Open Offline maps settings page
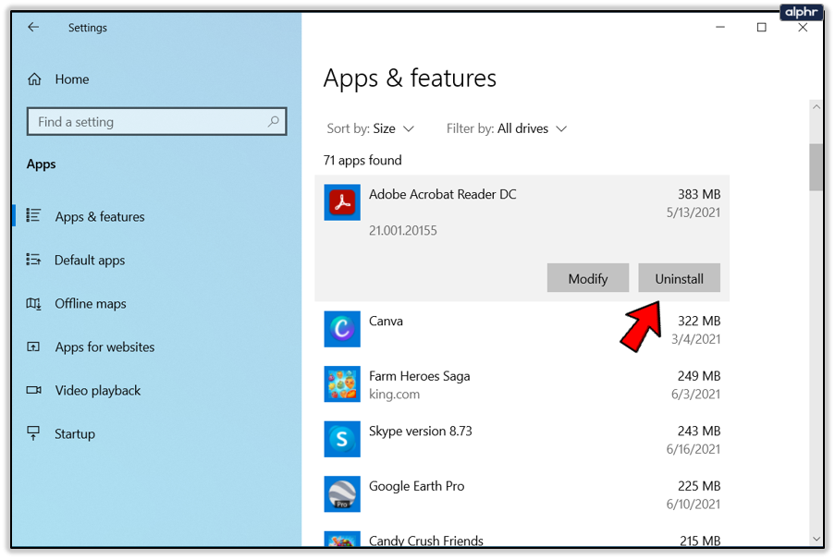The height and width of the screenshot is (559, 835). (x=91, y=304)
